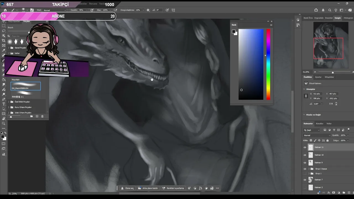354x199 pixels.
Task: Click Arka planı kaldır button
Action: pos(148,188)
